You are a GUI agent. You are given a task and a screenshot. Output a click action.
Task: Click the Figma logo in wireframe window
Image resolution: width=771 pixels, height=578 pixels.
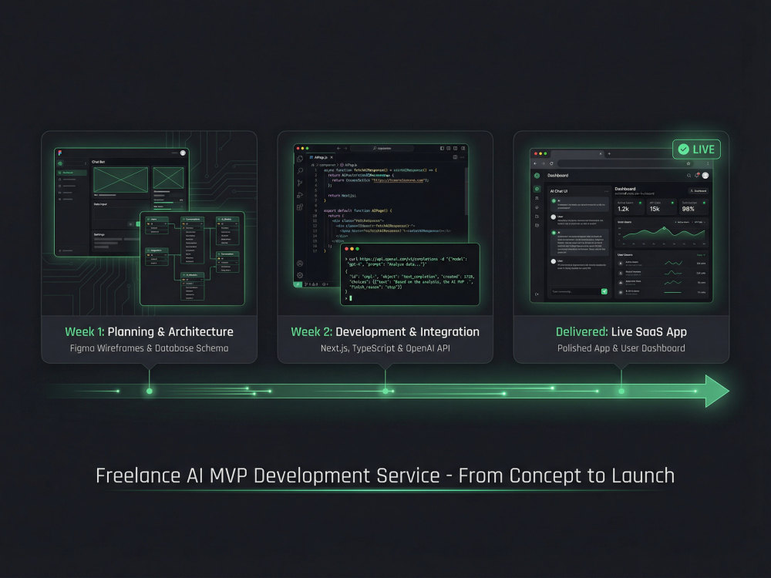tap(60, 153)
